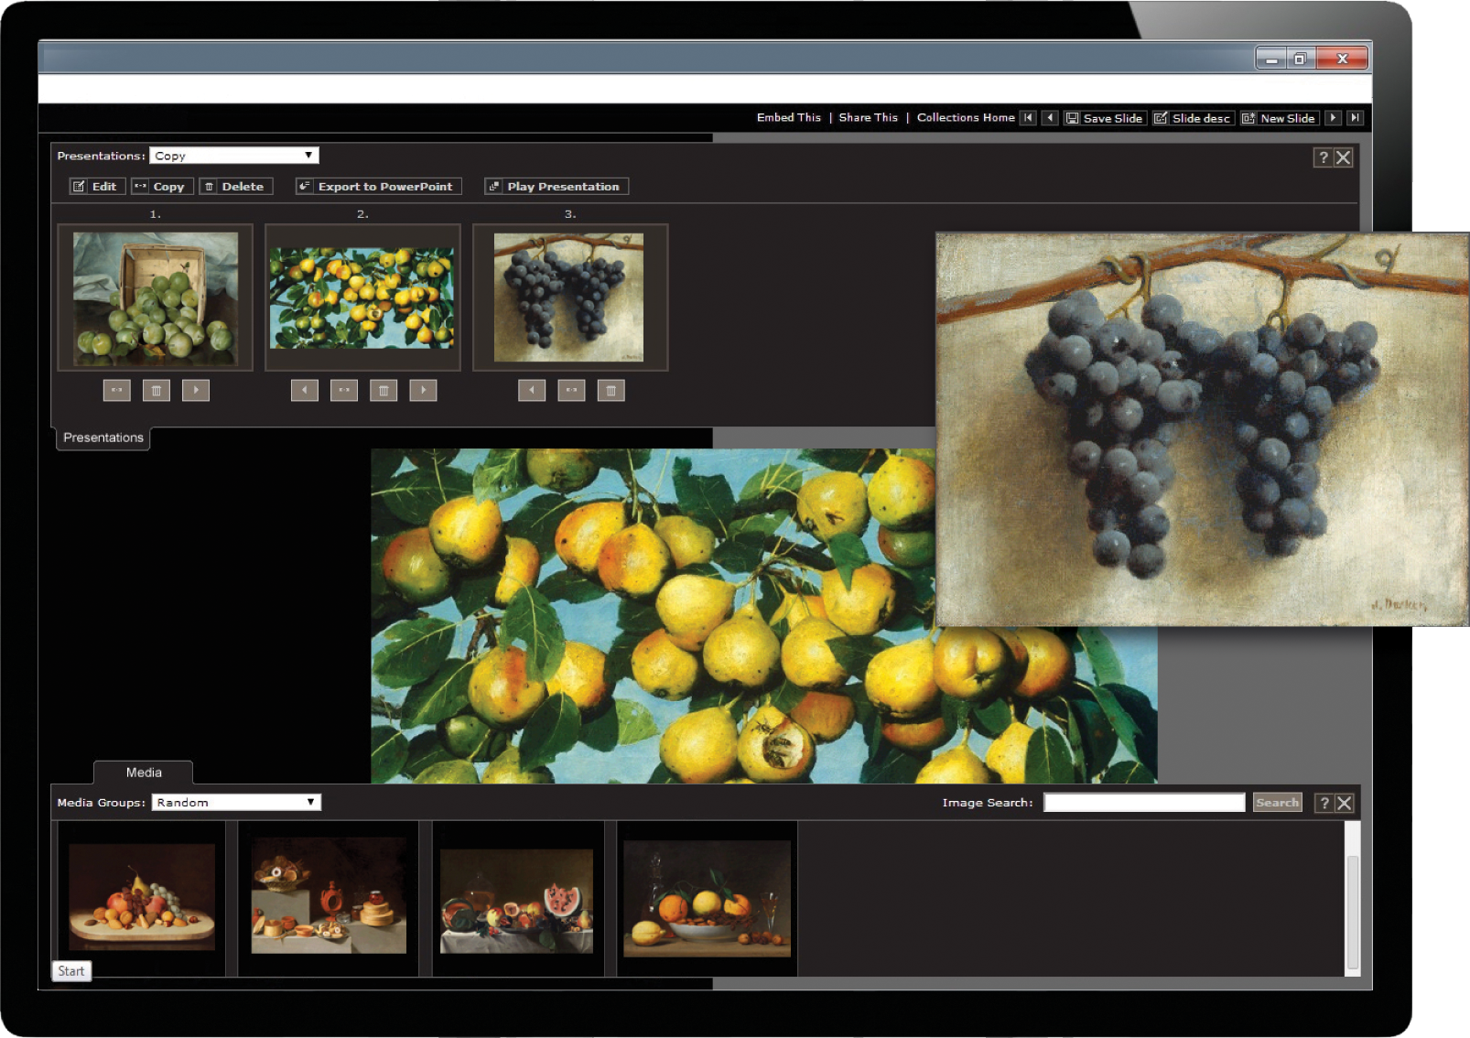Pick the cheese and basket still life thumbnail
This screenshot has width=1470, height=1038.
point(329,898)
